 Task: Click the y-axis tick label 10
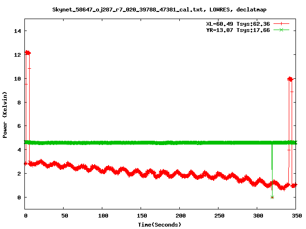click(17, 78)
